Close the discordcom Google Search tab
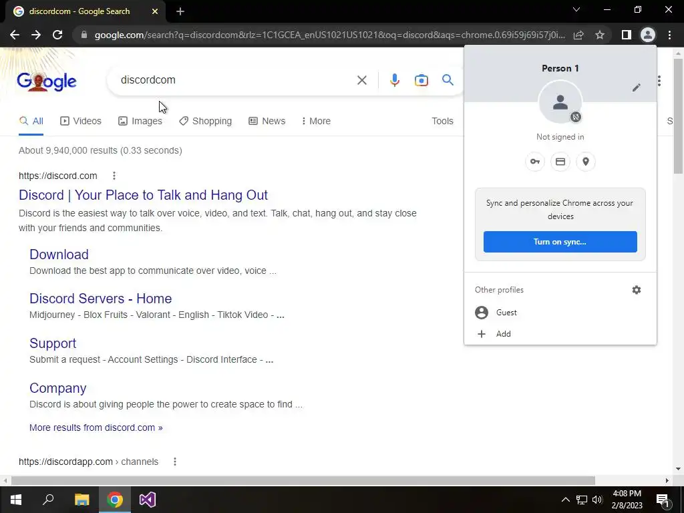This screenshot has width=684, height=513. (x=155, y=12)
